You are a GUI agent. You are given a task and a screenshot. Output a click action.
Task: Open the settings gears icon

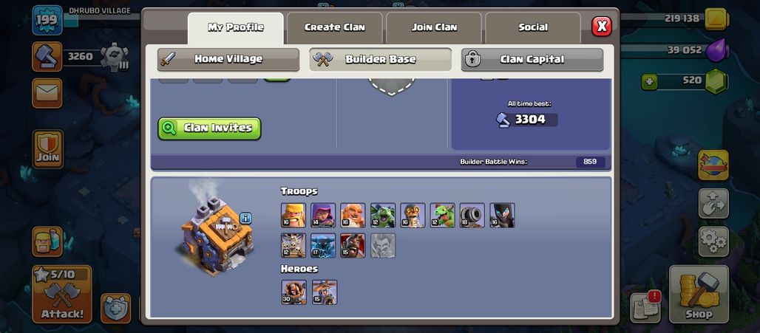(x=713, y=241)
